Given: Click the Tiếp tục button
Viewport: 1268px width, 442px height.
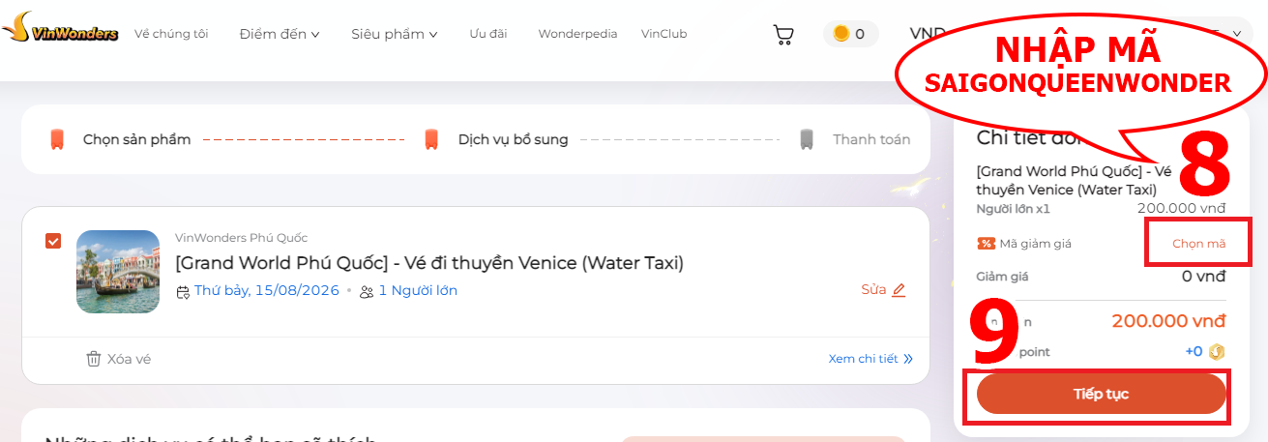Looking at the screenshot, I should pyautogui.click(x=1102, y=394).
